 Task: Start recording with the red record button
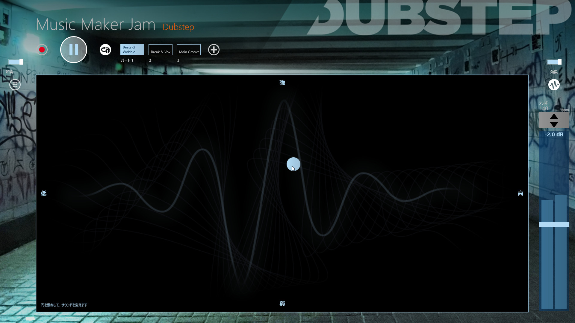coord(42,50)
